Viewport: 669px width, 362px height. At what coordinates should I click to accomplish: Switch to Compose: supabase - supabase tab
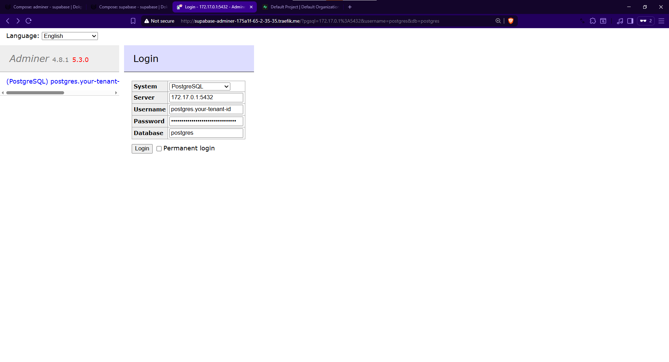coord(129,7)
